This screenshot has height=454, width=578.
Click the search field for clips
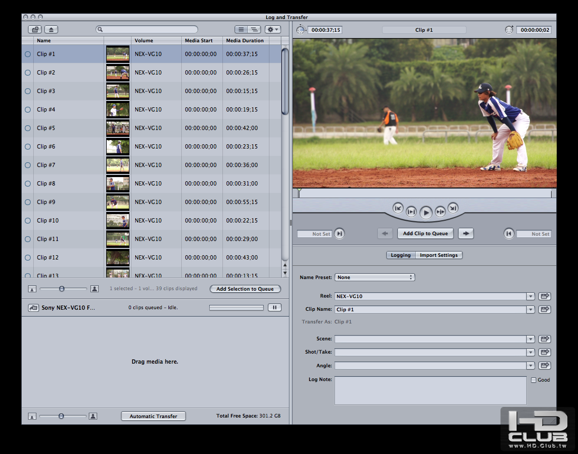pyautogui.click(x=147, y=30)
